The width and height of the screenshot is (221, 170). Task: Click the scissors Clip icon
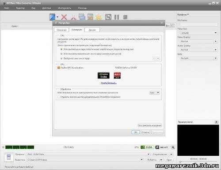(x=73, y=17)
